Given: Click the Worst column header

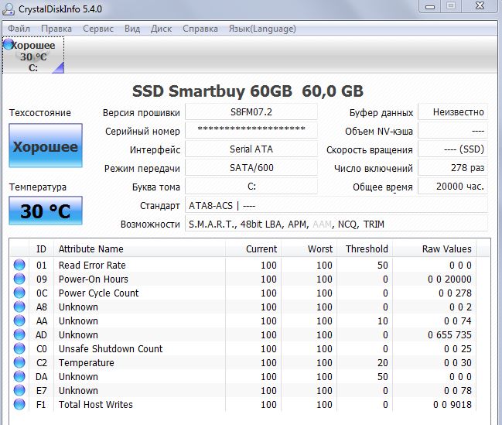Looking at the screenshot, I should 309,248.
